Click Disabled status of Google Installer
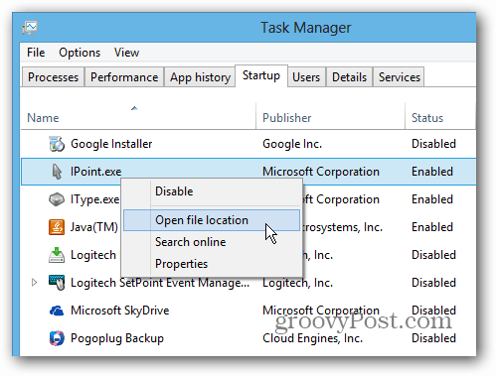The height and width of the screenshot is (376, 496). pyautogui.click(x=433, y=144)
